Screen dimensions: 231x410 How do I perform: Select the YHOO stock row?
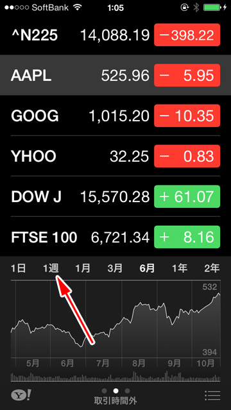116,156
